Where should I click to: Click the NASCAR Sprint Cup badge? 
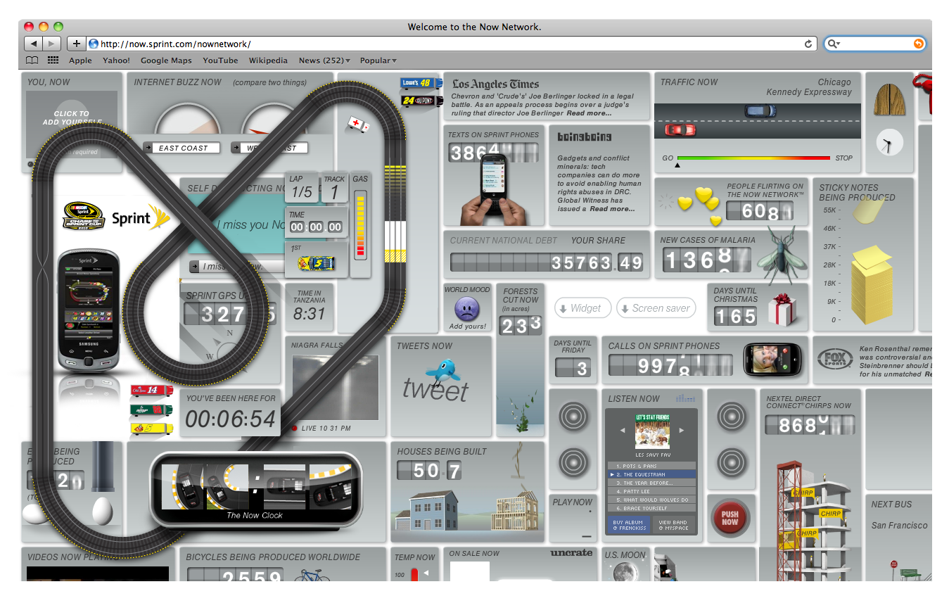83,215
